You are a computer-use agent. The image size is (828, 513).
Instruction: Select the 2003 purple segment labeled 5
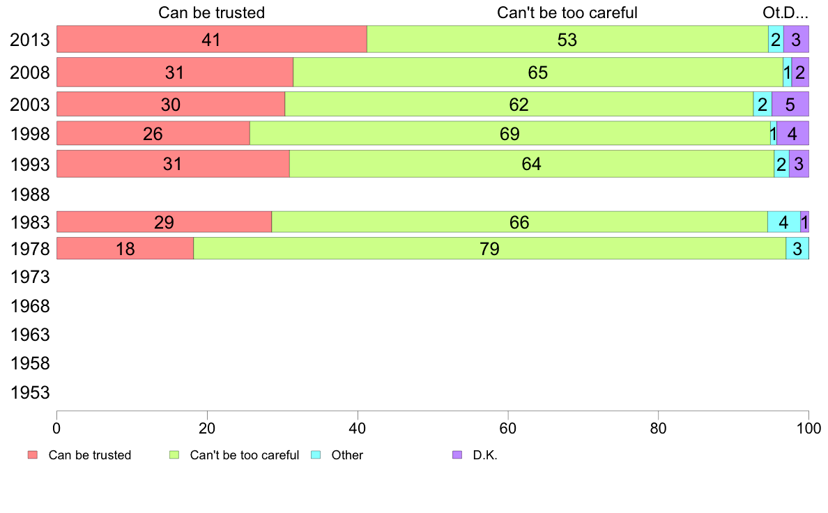click(x=790, y=105)
